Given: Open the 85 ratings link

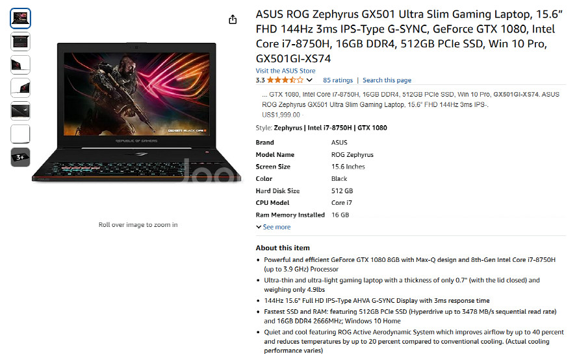Looking at the screenshot, I should pos(338,80).
